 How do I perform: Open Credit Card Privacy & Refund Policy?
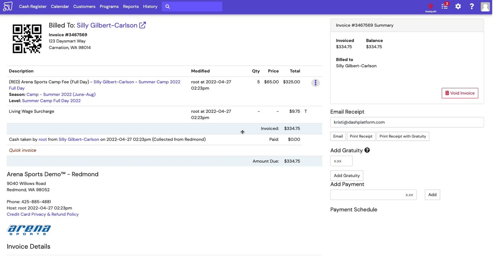[x=42, y=214]
